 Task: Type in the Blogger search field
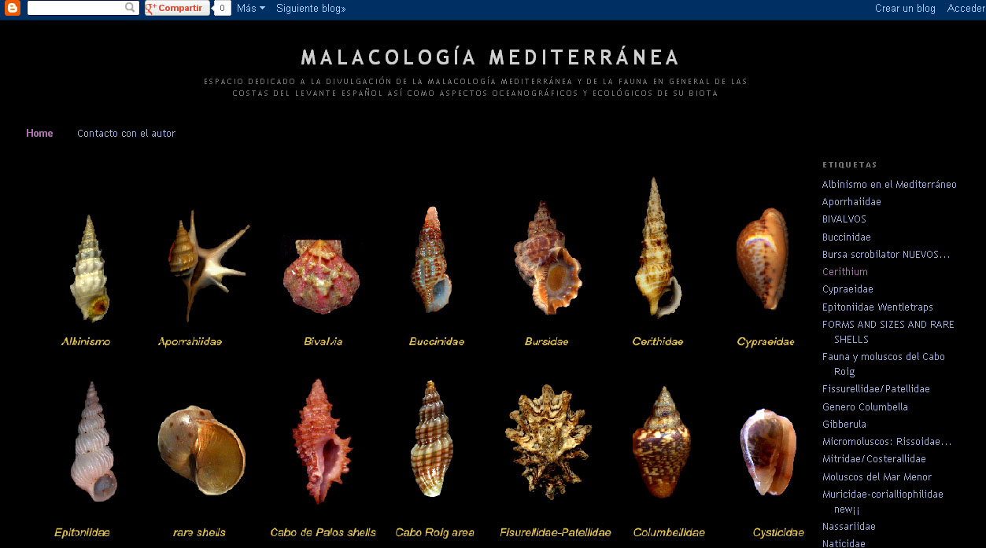tap(75, 8)
